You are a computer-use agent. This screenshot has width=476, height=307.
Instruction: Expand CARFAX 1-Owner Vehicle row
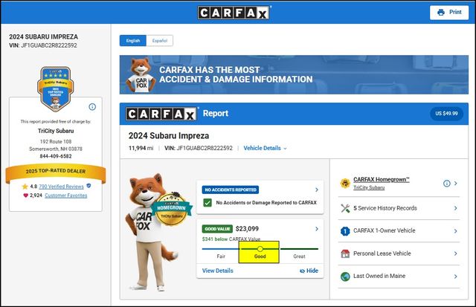click(399, 231)
